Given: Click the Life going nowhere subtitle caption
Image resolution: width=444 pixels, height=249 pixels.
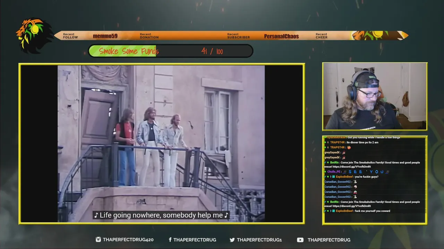Looking at the screenshot, I should tap(161, 215).
